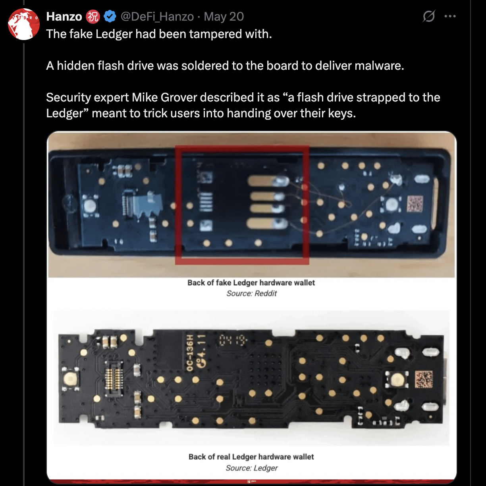Click inside the red highlighted box on the fake board
The width and height of the screenshot is (486, 486).
pyautogui.click(x=242, y=205)
